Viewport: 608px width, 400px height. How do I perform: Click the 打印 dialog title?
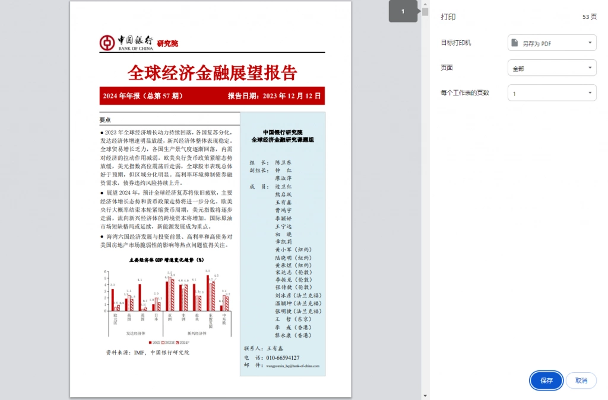448,17
